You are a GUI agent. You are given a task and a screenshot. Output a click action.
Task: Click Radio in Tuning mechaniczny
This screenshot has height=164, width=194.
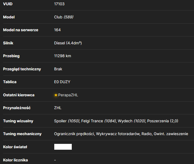(x=147, y=134)
